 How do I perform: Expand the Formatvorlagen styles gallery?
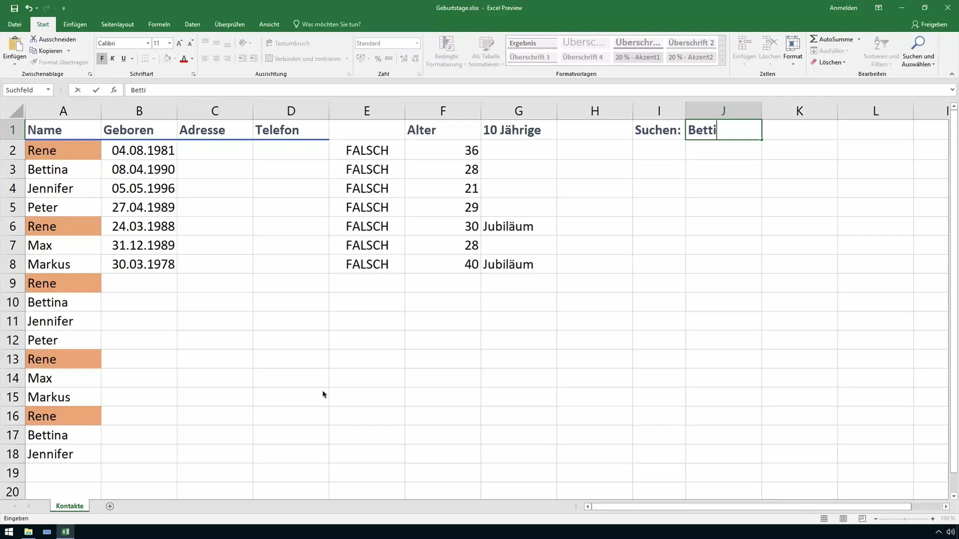click(x=722, y=61)
